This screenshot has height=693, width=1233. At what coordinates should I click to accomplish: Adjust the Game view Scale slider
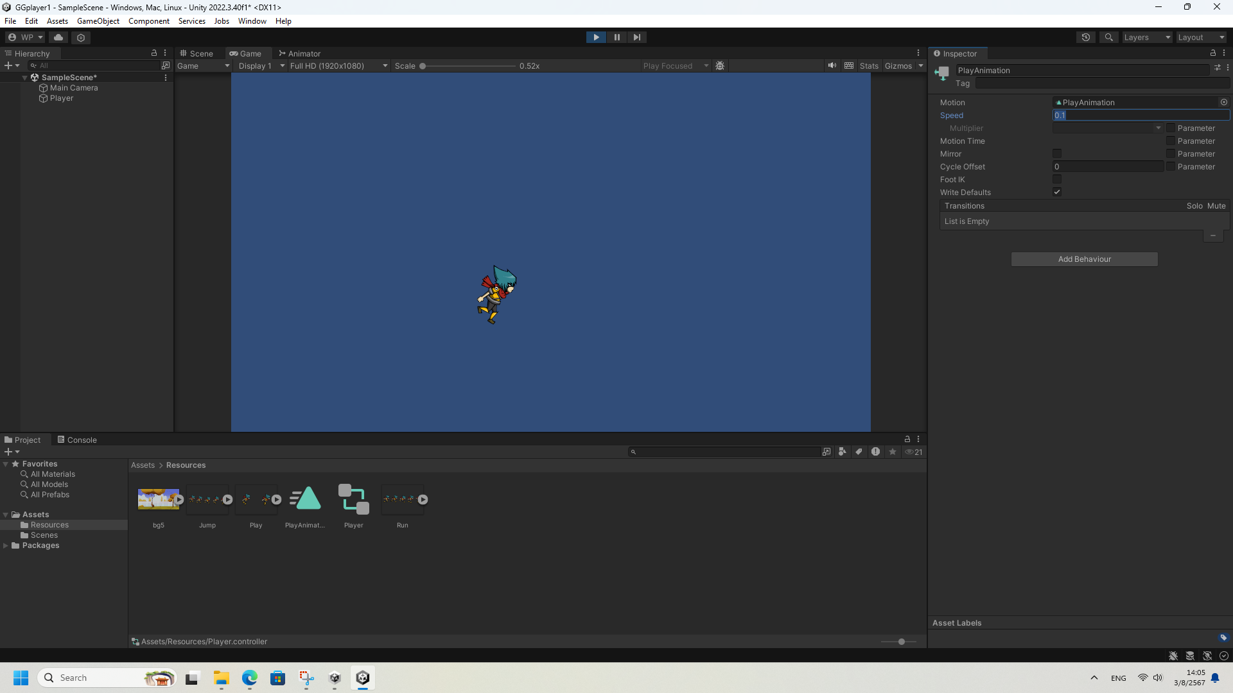423,65
